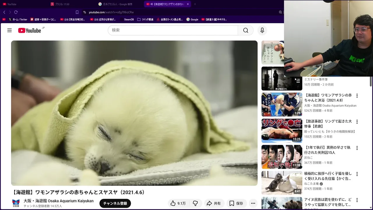Close the active 海遊館 tab
Viewport: 373px width, 210px height.
point(188,4)
